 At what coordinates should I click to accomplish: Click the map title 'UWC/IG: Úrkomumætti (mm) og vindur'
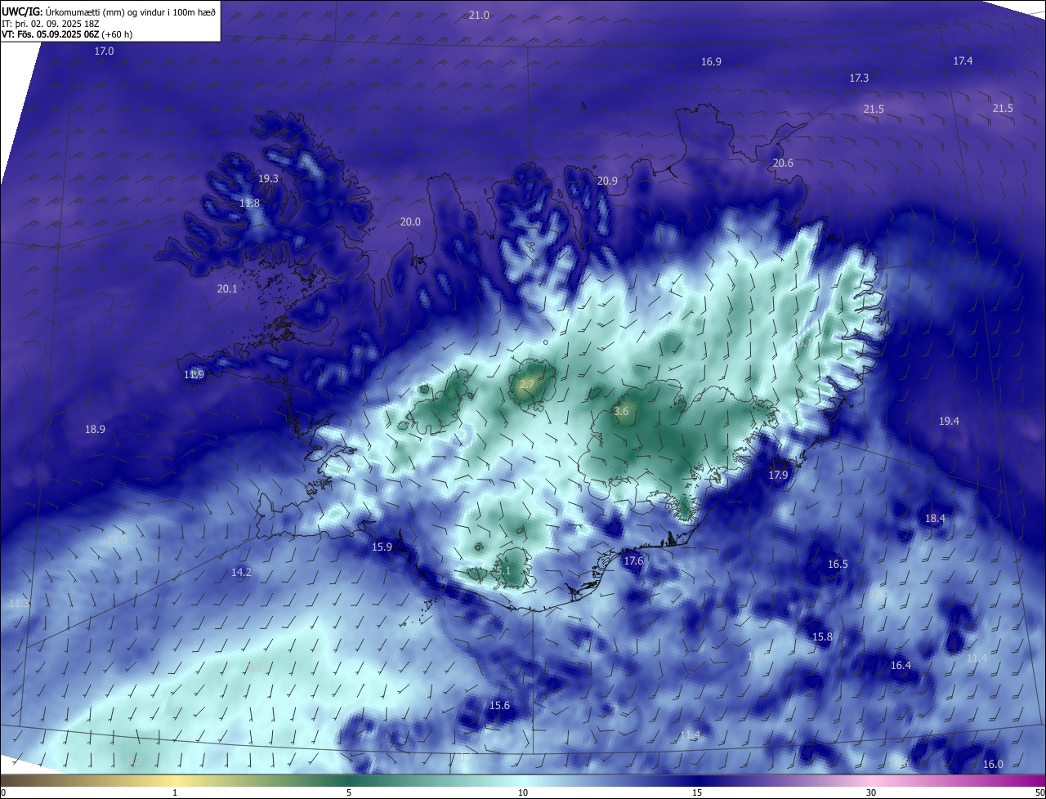click(109, 11)
